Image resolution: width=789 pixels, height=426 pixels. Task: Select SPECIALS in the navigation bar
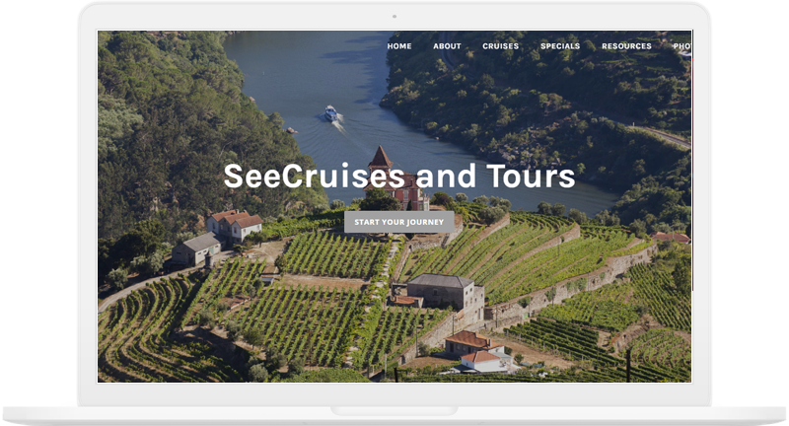pyautogui.click(x=560, y=45)
